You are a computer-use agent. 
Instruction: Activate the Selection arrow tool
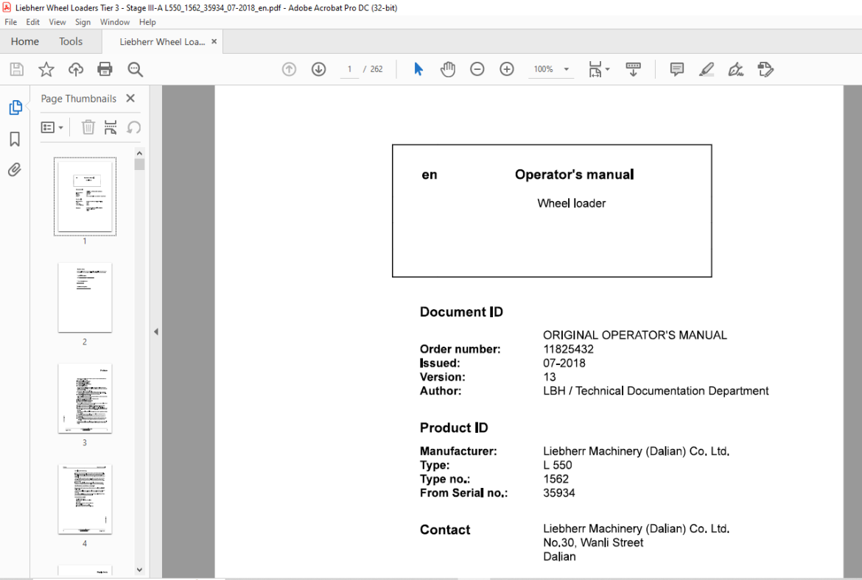click(418, 69)
